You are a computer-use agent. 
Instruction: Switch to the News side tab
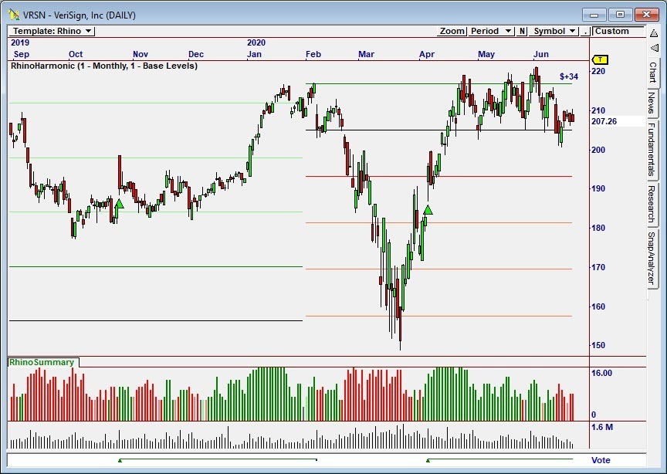652,103
